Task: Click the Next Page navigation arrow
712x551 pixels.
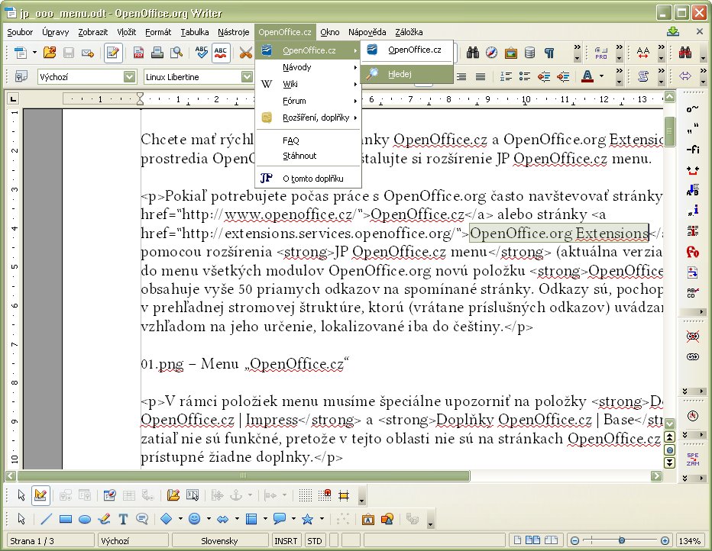Action: click(669, 462)
